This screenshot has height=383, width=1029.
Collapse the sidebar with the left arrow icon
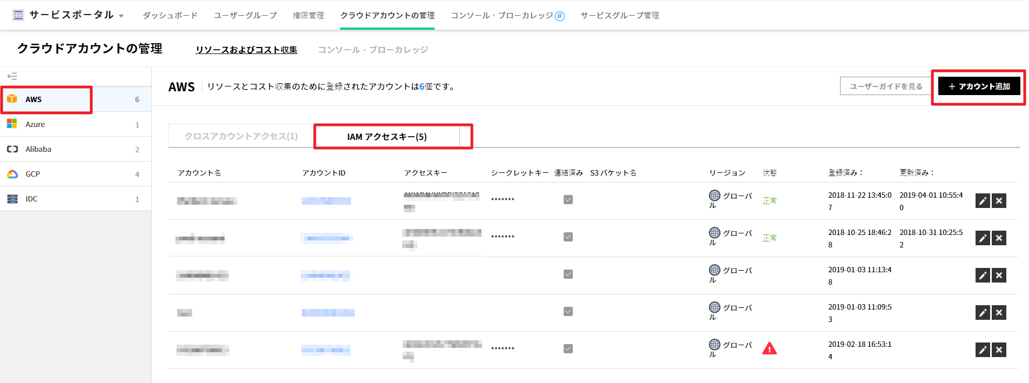[12, 76]
